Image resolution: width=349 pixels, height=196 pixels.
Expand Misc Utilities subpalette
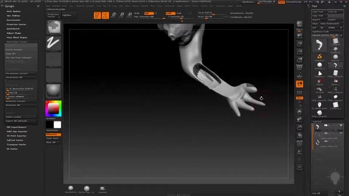[13, 16]
